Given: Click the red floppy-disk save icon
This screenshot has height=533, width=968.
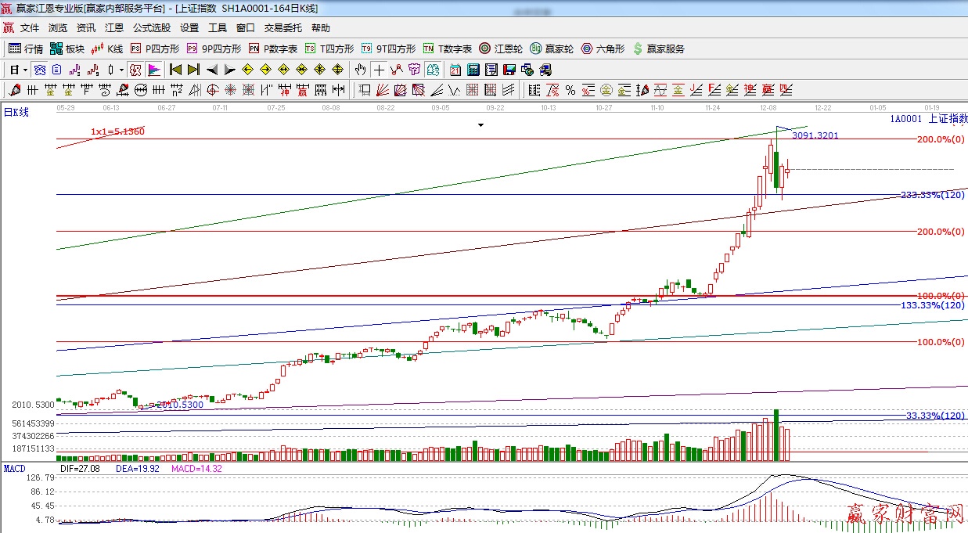Looking at the screenshot, I should [x=509, y=70].
